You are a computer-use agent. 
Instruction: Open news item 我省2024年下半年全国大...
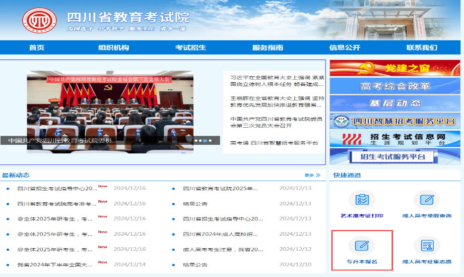pyautogui.click(x=55, y=264)
